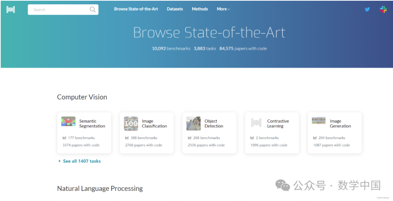Open the Methods nav item
This screenshot has width=393, height=201.
pos(200,9)
